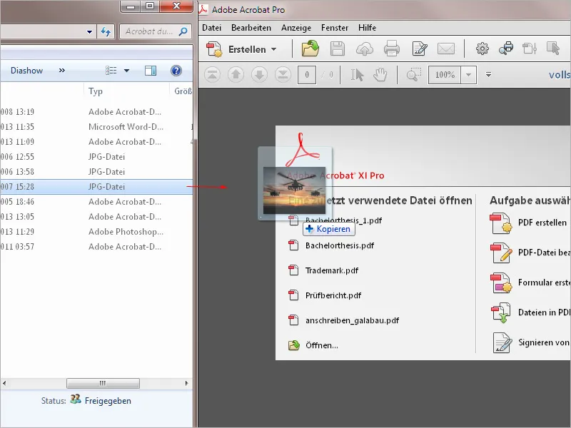
Task: Click the Dateien in PDF task link
Action: click(x=544, y=312)
